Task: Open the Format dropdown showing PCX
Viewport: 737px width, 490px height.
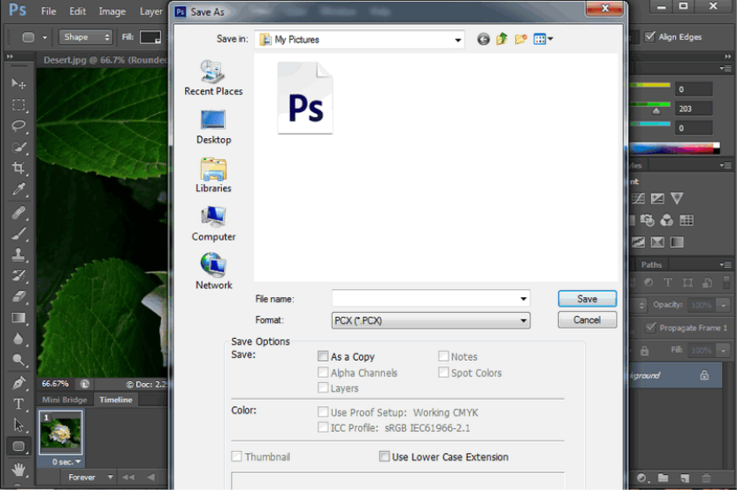Action: coord(431,320)
